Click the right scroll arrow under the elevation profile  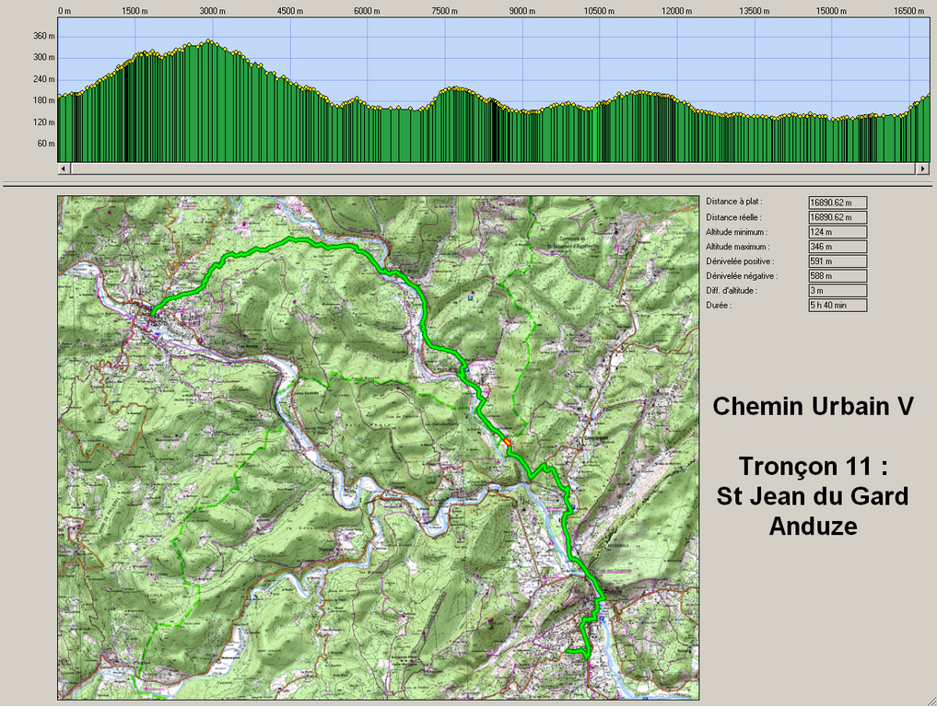(x=923, y=169)
